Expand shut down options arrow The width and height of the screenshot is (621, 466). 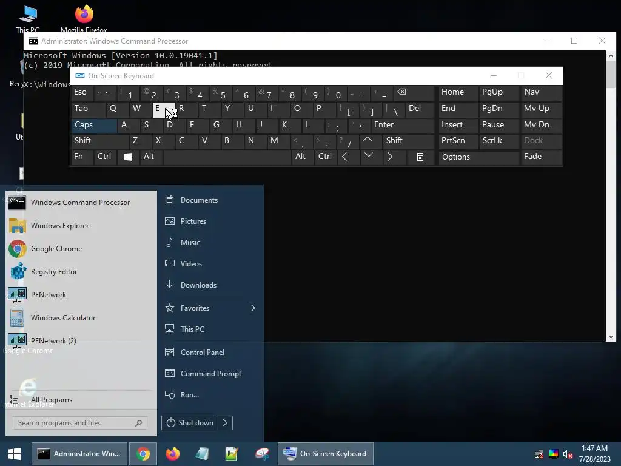click(x=226, y=423)
